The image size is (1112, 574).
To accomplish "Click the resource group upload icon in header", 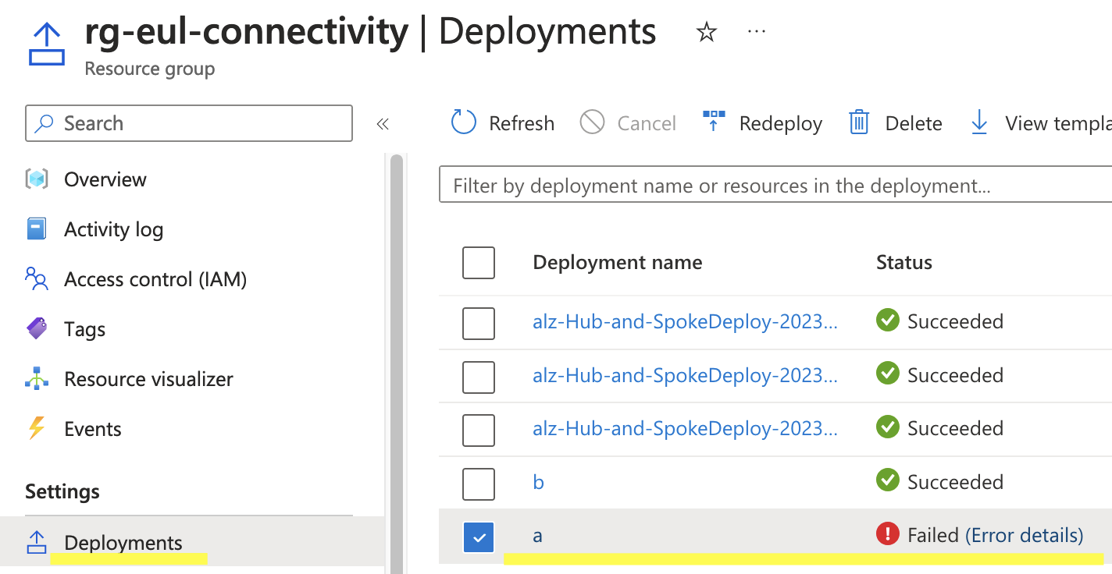I will (46, 41).
